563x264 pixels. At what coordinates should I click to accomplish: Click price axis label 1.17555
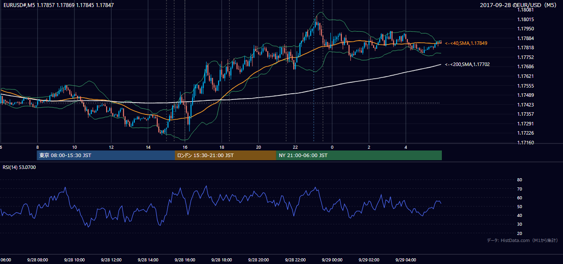point(525,86)
